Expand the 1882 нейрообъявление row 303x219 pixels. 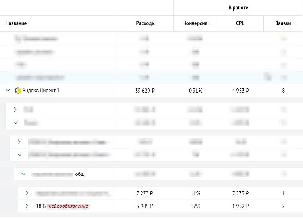point(27,206)
